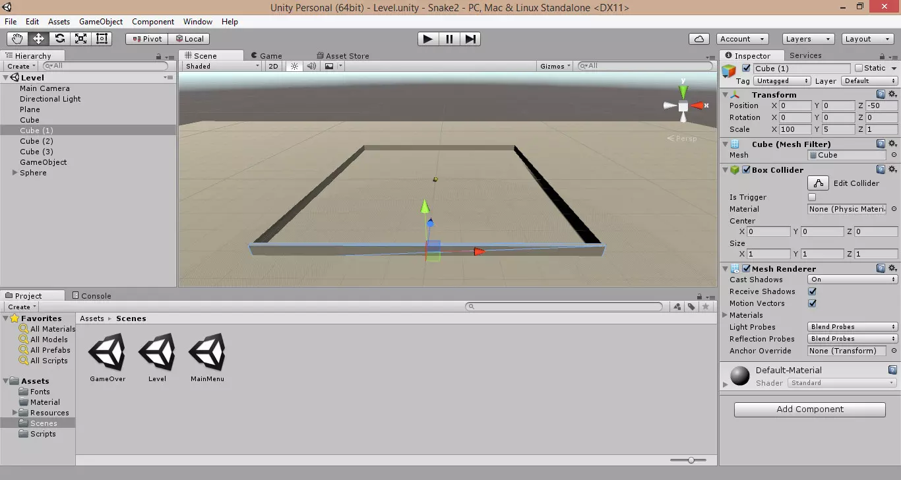Toggle scene lighting sun icon
The image size is (901, 480).
coord(294,66)
